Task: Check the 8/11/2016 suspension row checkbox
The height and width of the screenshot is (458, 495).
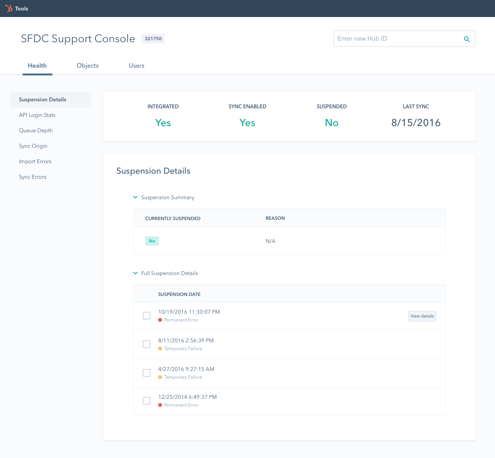Action: pos(147,344)
